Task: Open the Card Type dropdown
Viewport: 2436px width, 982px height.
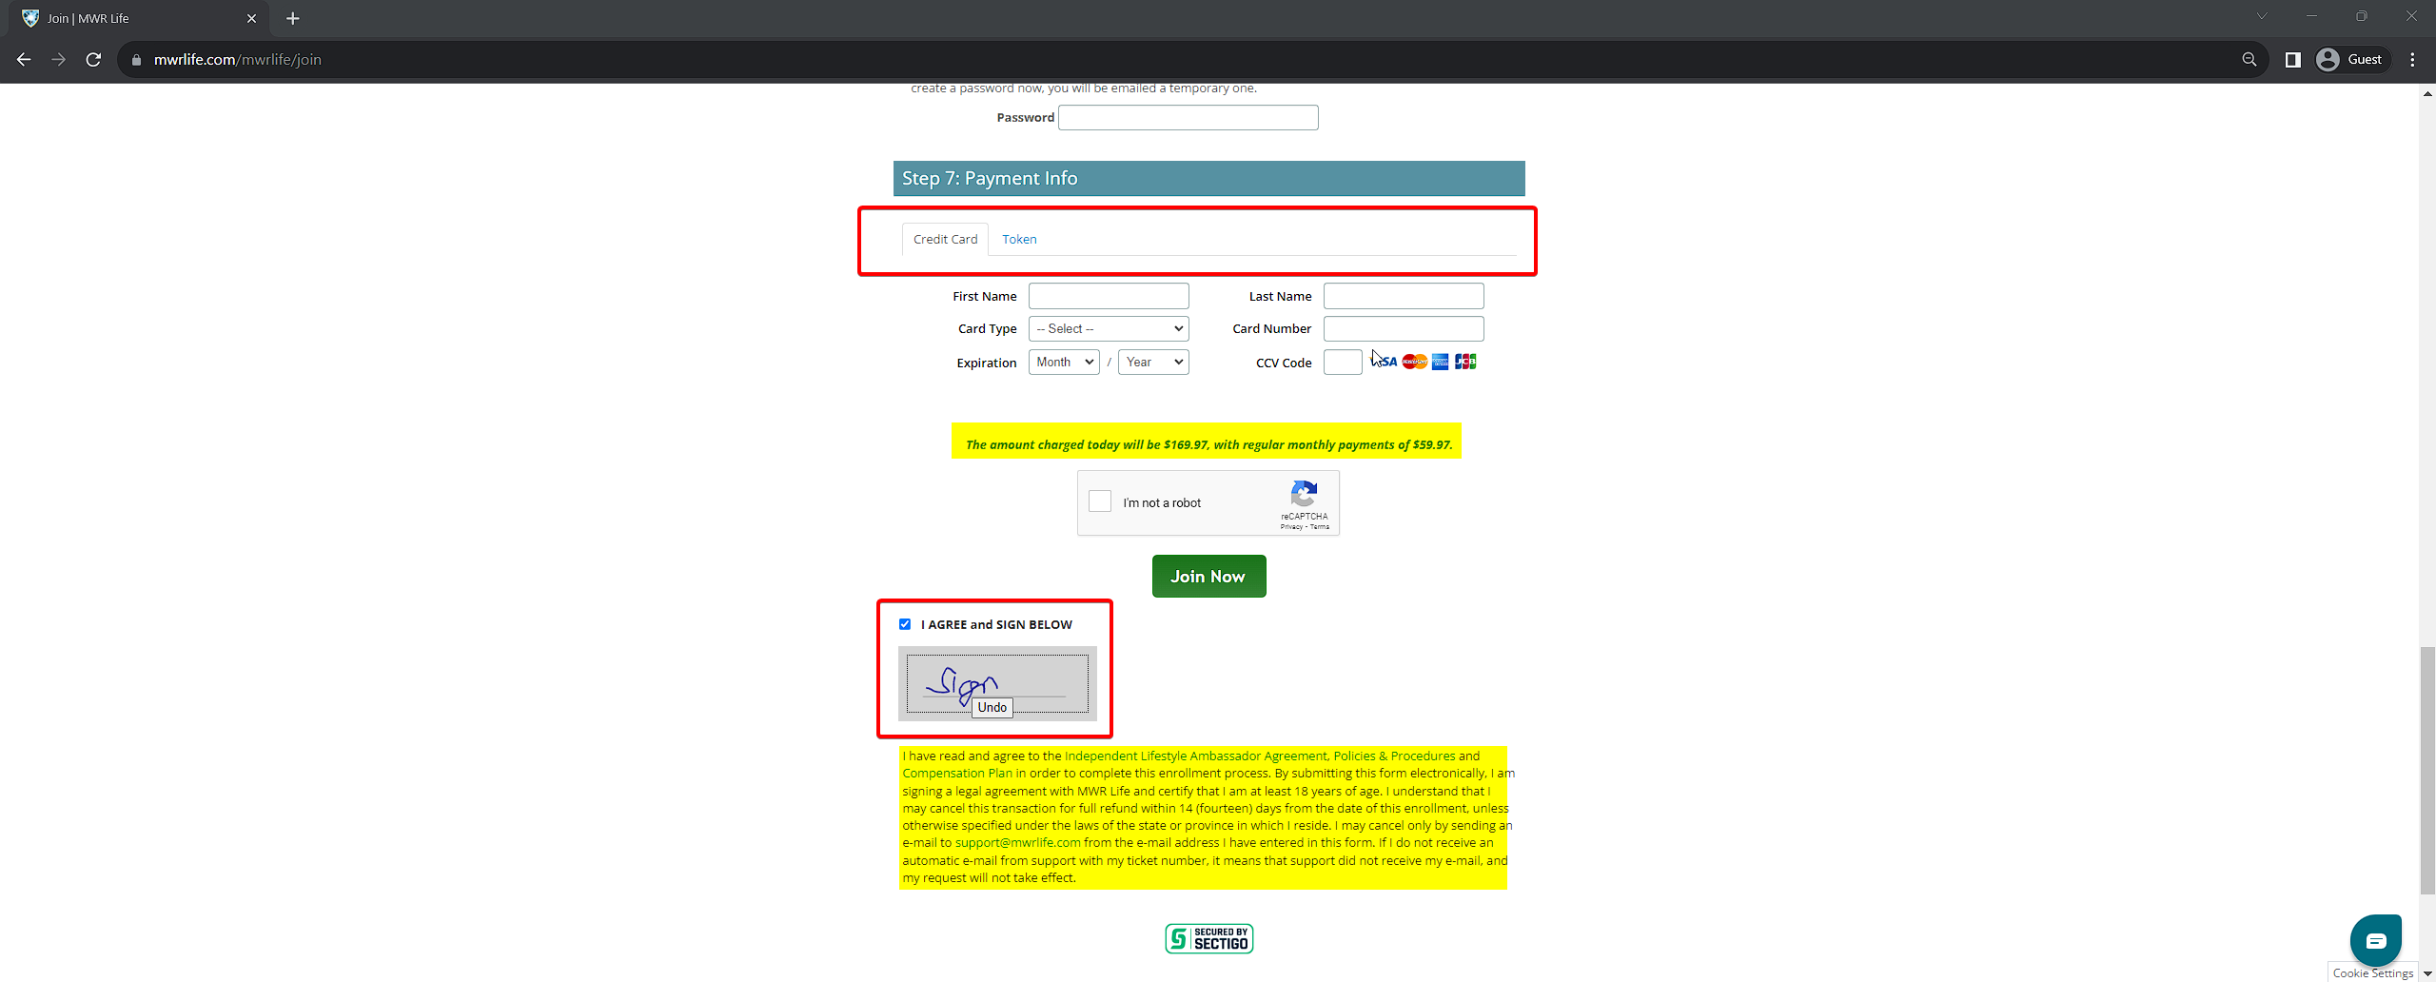Action: pos(1109,328)
